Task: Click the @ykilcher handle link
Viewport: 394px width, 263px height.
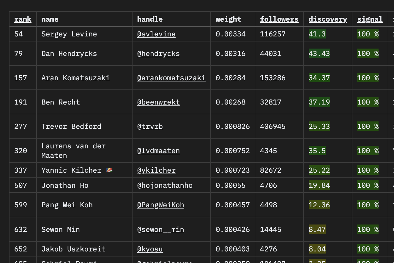Action: pyautogui.click(x=156, y=170)
